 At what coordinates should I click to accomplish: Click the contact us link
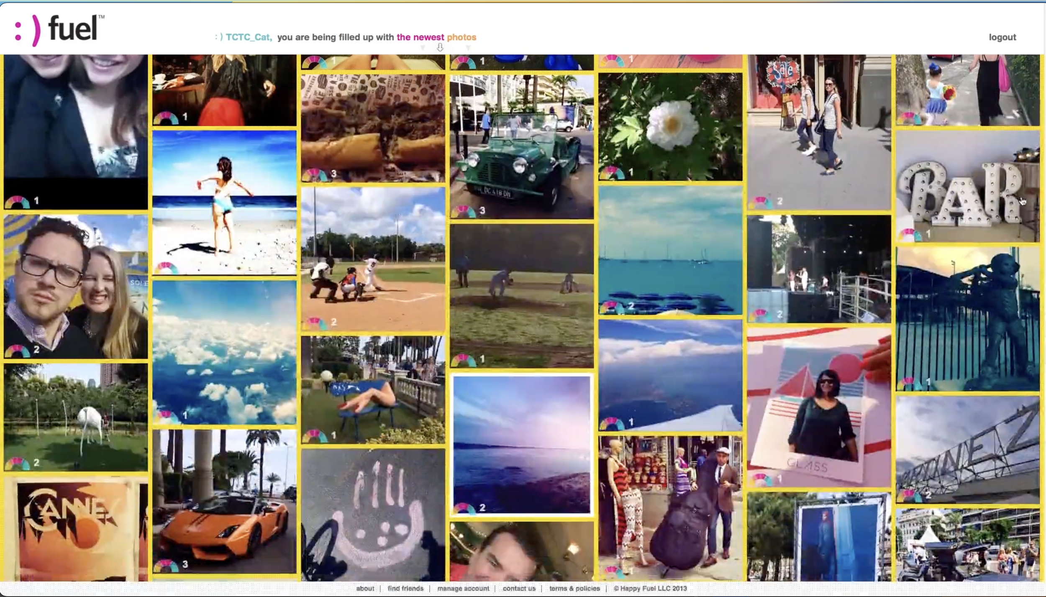(x=519, y=588)
